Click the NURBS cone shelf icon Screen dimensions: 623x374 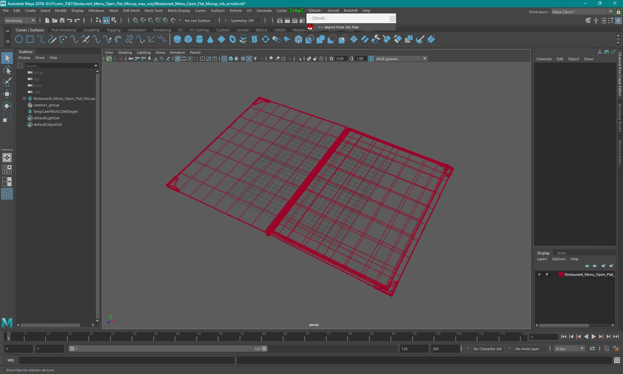click(x=210, y=39)
